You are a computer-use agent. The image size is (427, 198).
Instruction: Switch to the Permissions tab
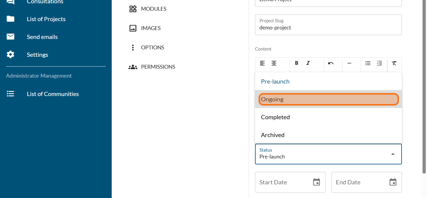158,67
